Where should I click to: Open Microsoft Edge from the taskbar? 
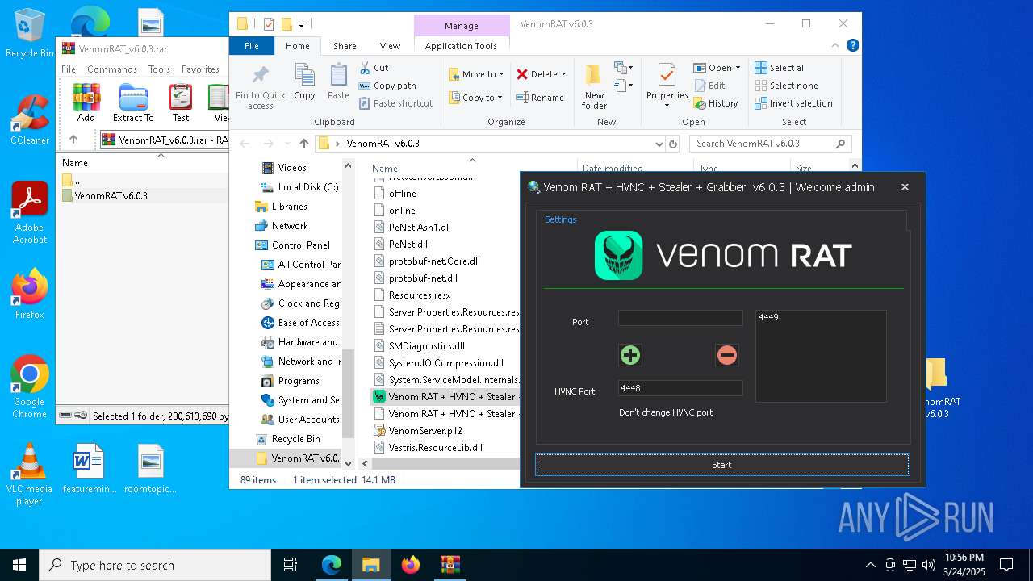(x=332, y=565)
